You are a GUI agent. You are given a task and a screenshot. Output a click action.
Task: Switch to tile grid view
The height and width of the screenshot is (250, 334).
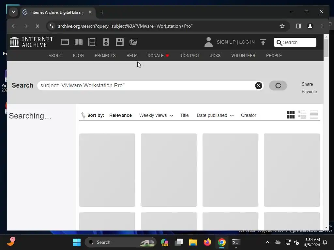click(x=290, y=115)
